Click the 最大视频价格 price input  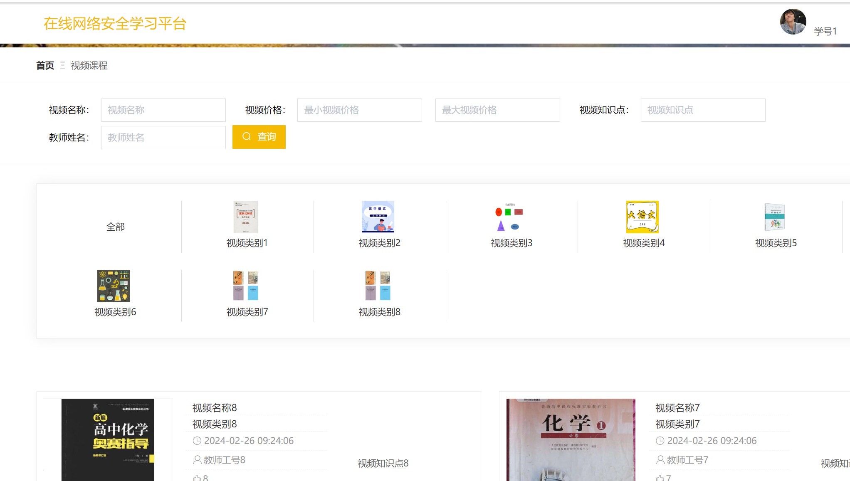pyautogui.click(x=497, y=110)
